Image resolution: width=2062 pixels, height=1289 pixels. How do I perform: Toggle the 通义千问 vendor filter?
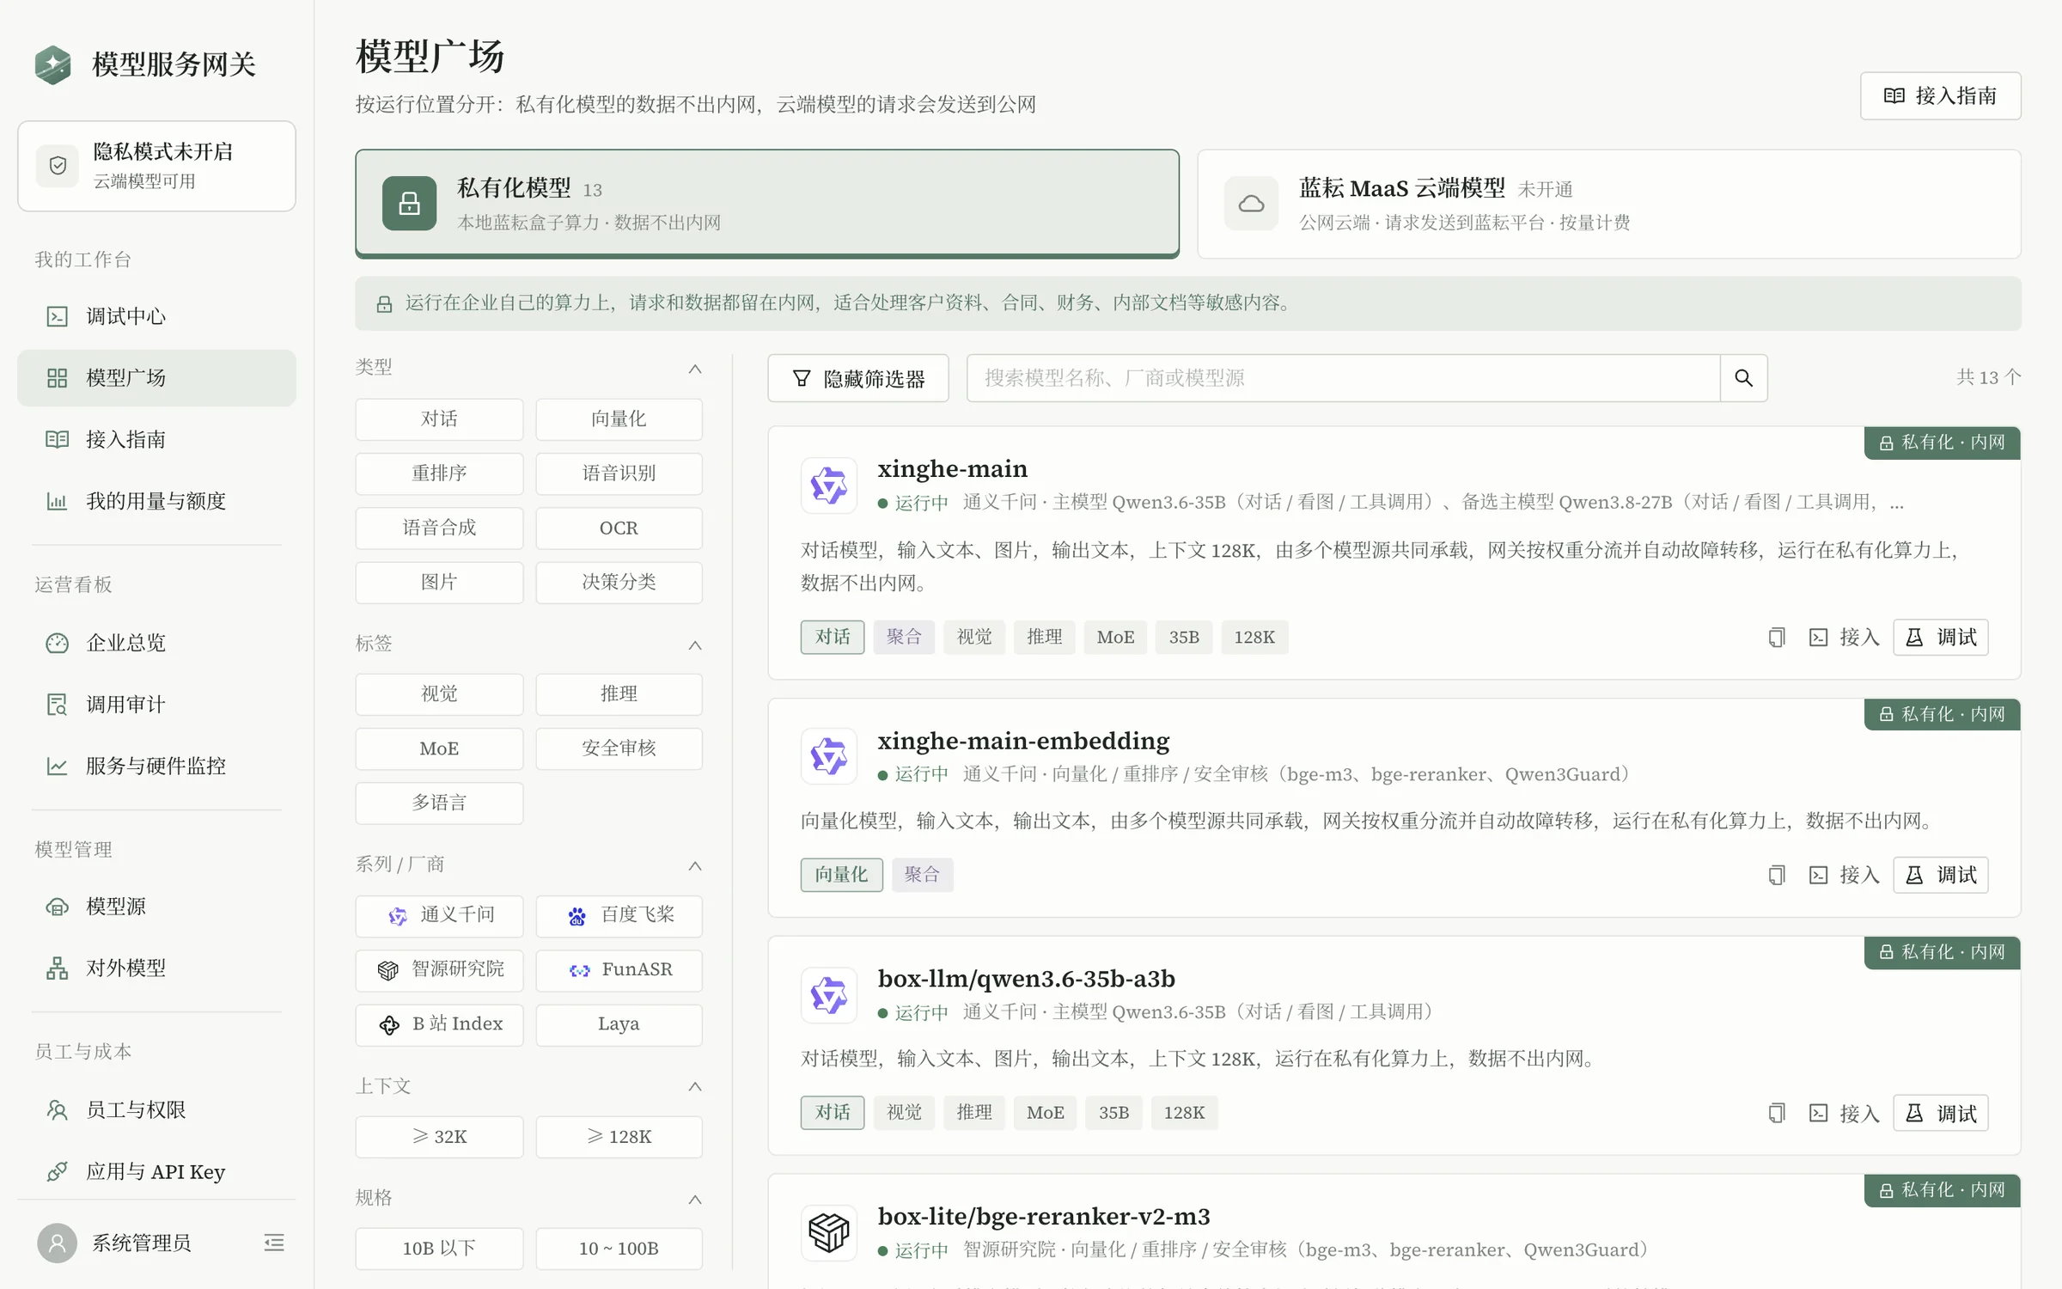[439, 916]
